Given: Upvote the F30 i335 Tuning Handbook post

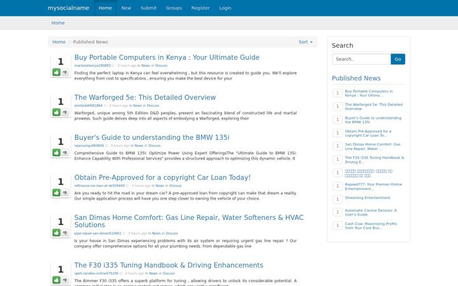Looking at the screenshot, I should coord(57,280).
